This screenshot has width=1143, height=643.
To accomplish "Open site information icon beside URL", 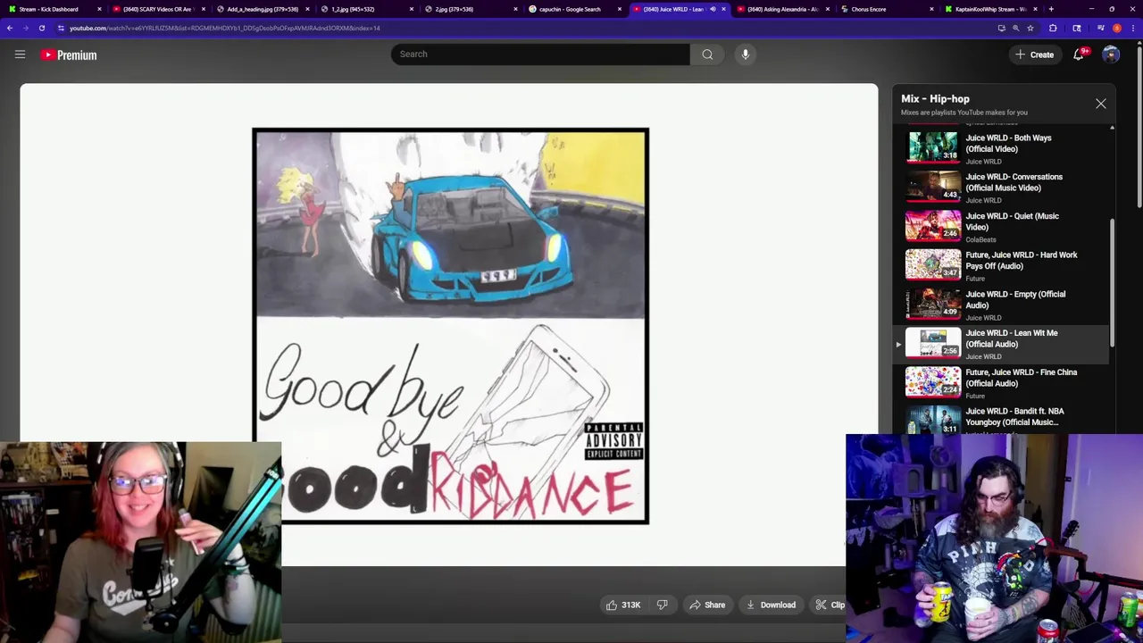I will tap(61, 28).
